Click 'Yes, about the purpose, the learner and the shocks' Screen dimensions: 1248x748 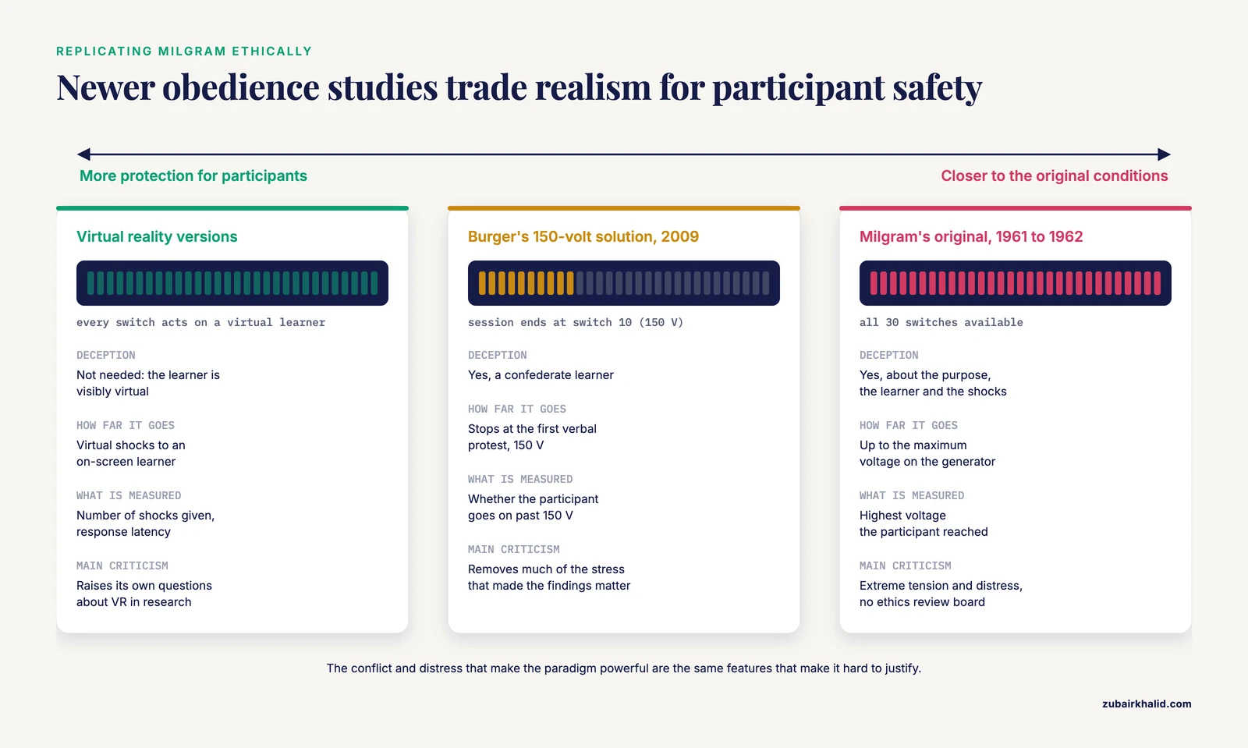(x=933, y=383)
